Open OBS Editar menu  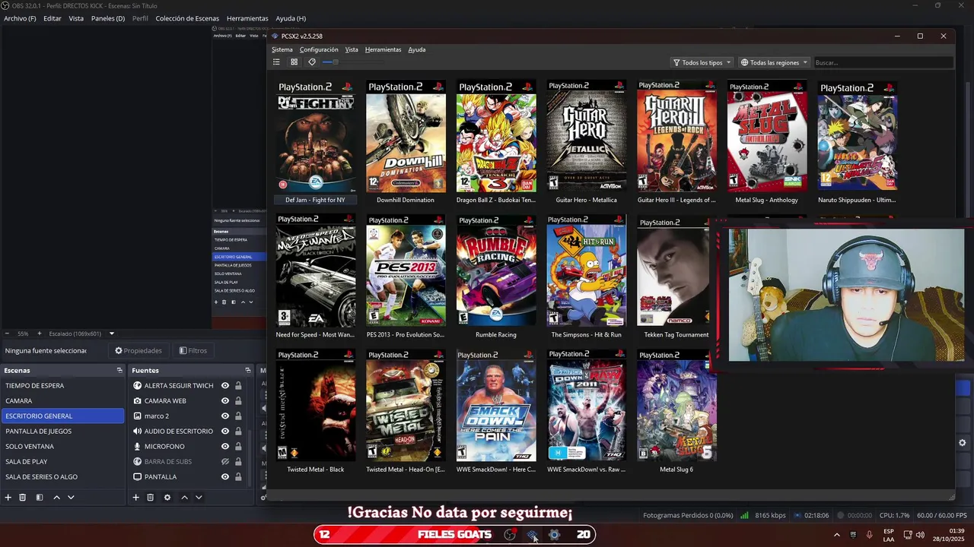click(53, 18)
